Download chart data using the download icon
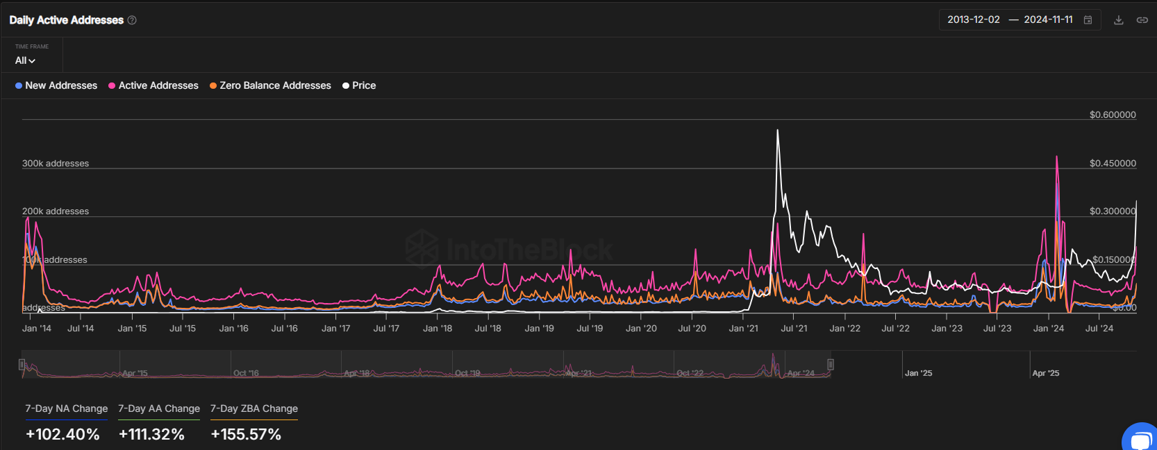1157x450 pixels. click(x=1118, y=20)
